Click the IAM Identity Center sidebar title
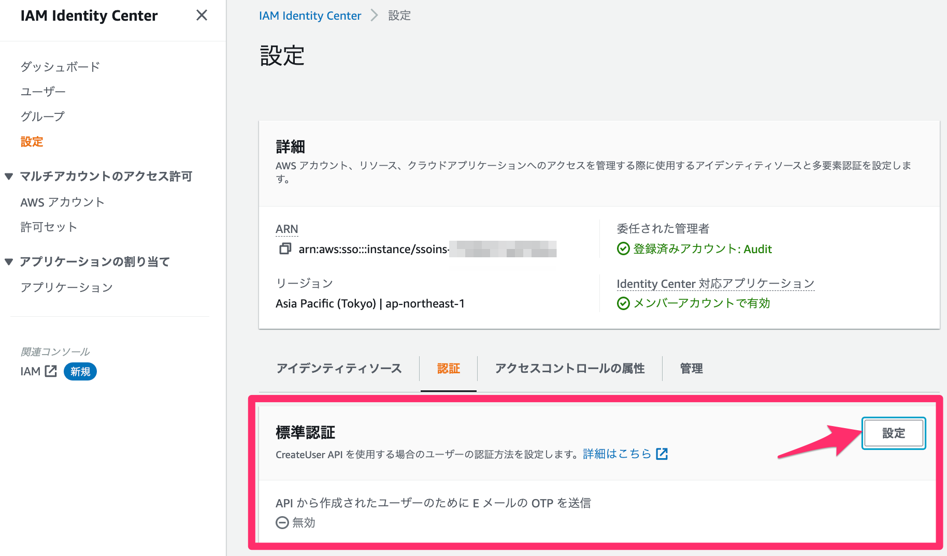 pos(89,16)
